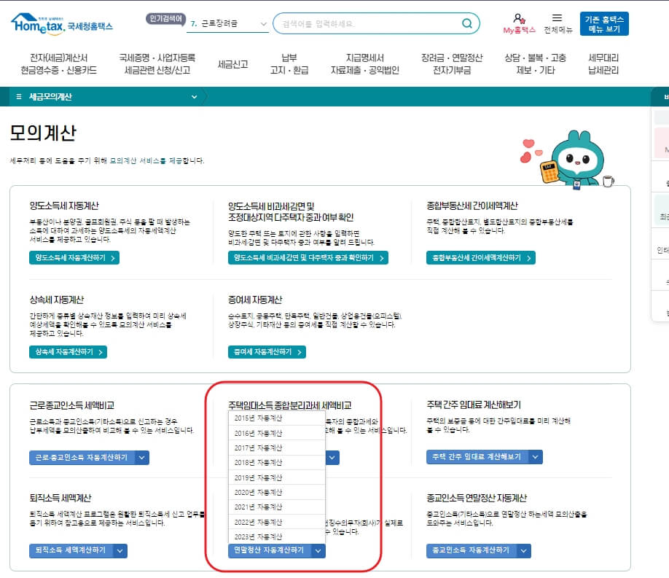The image size is (669, 578).
Task: Click the 모의계산 page heading
Action: tap(43, 133)
